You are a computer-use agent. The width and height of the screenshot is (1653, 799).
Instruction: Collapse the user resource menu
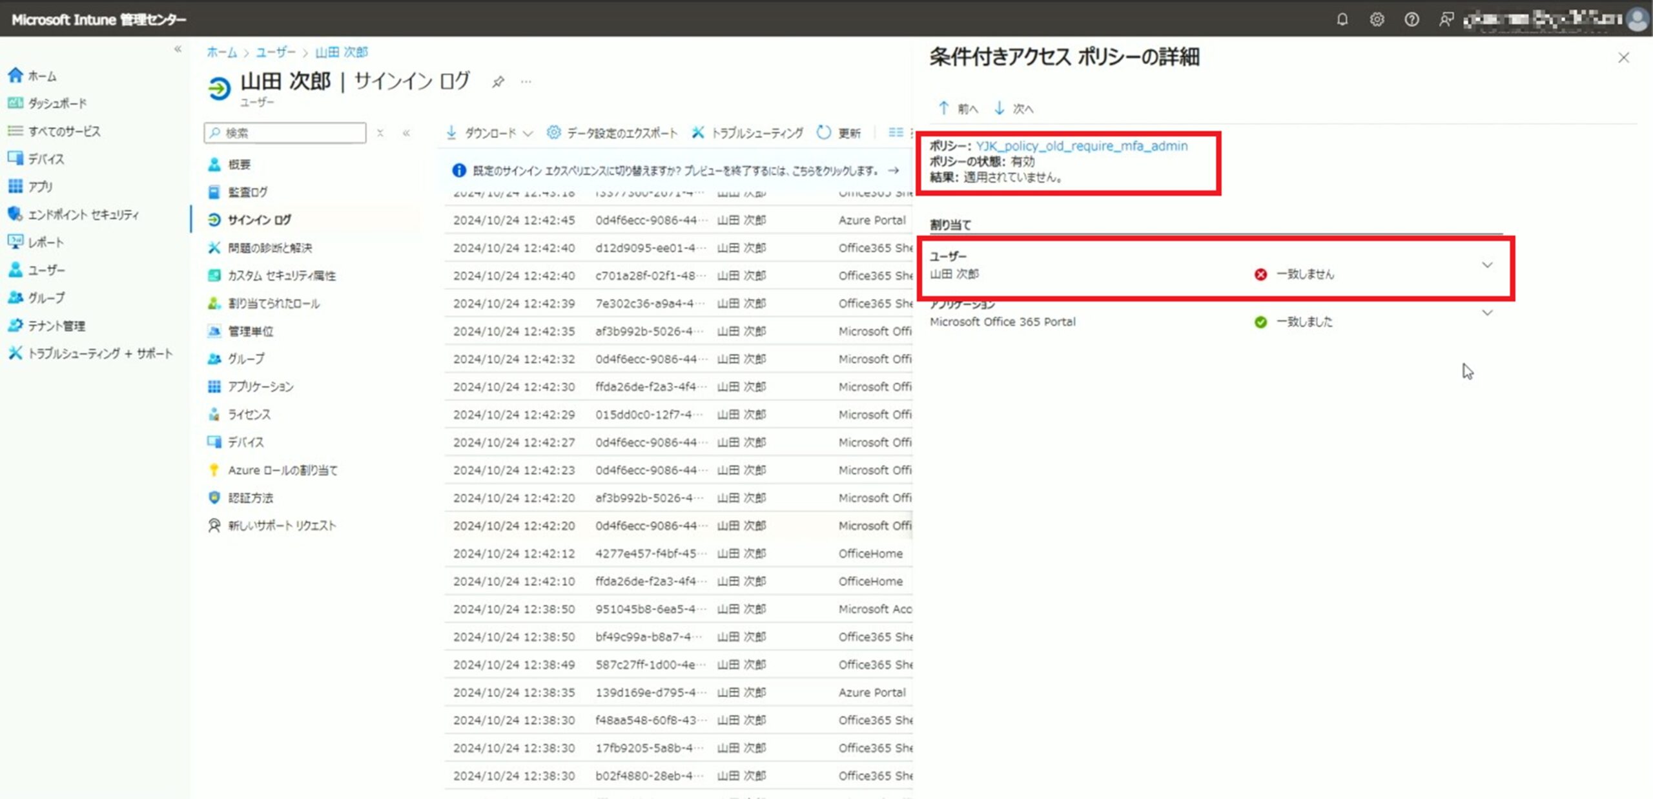click(406, 133)
